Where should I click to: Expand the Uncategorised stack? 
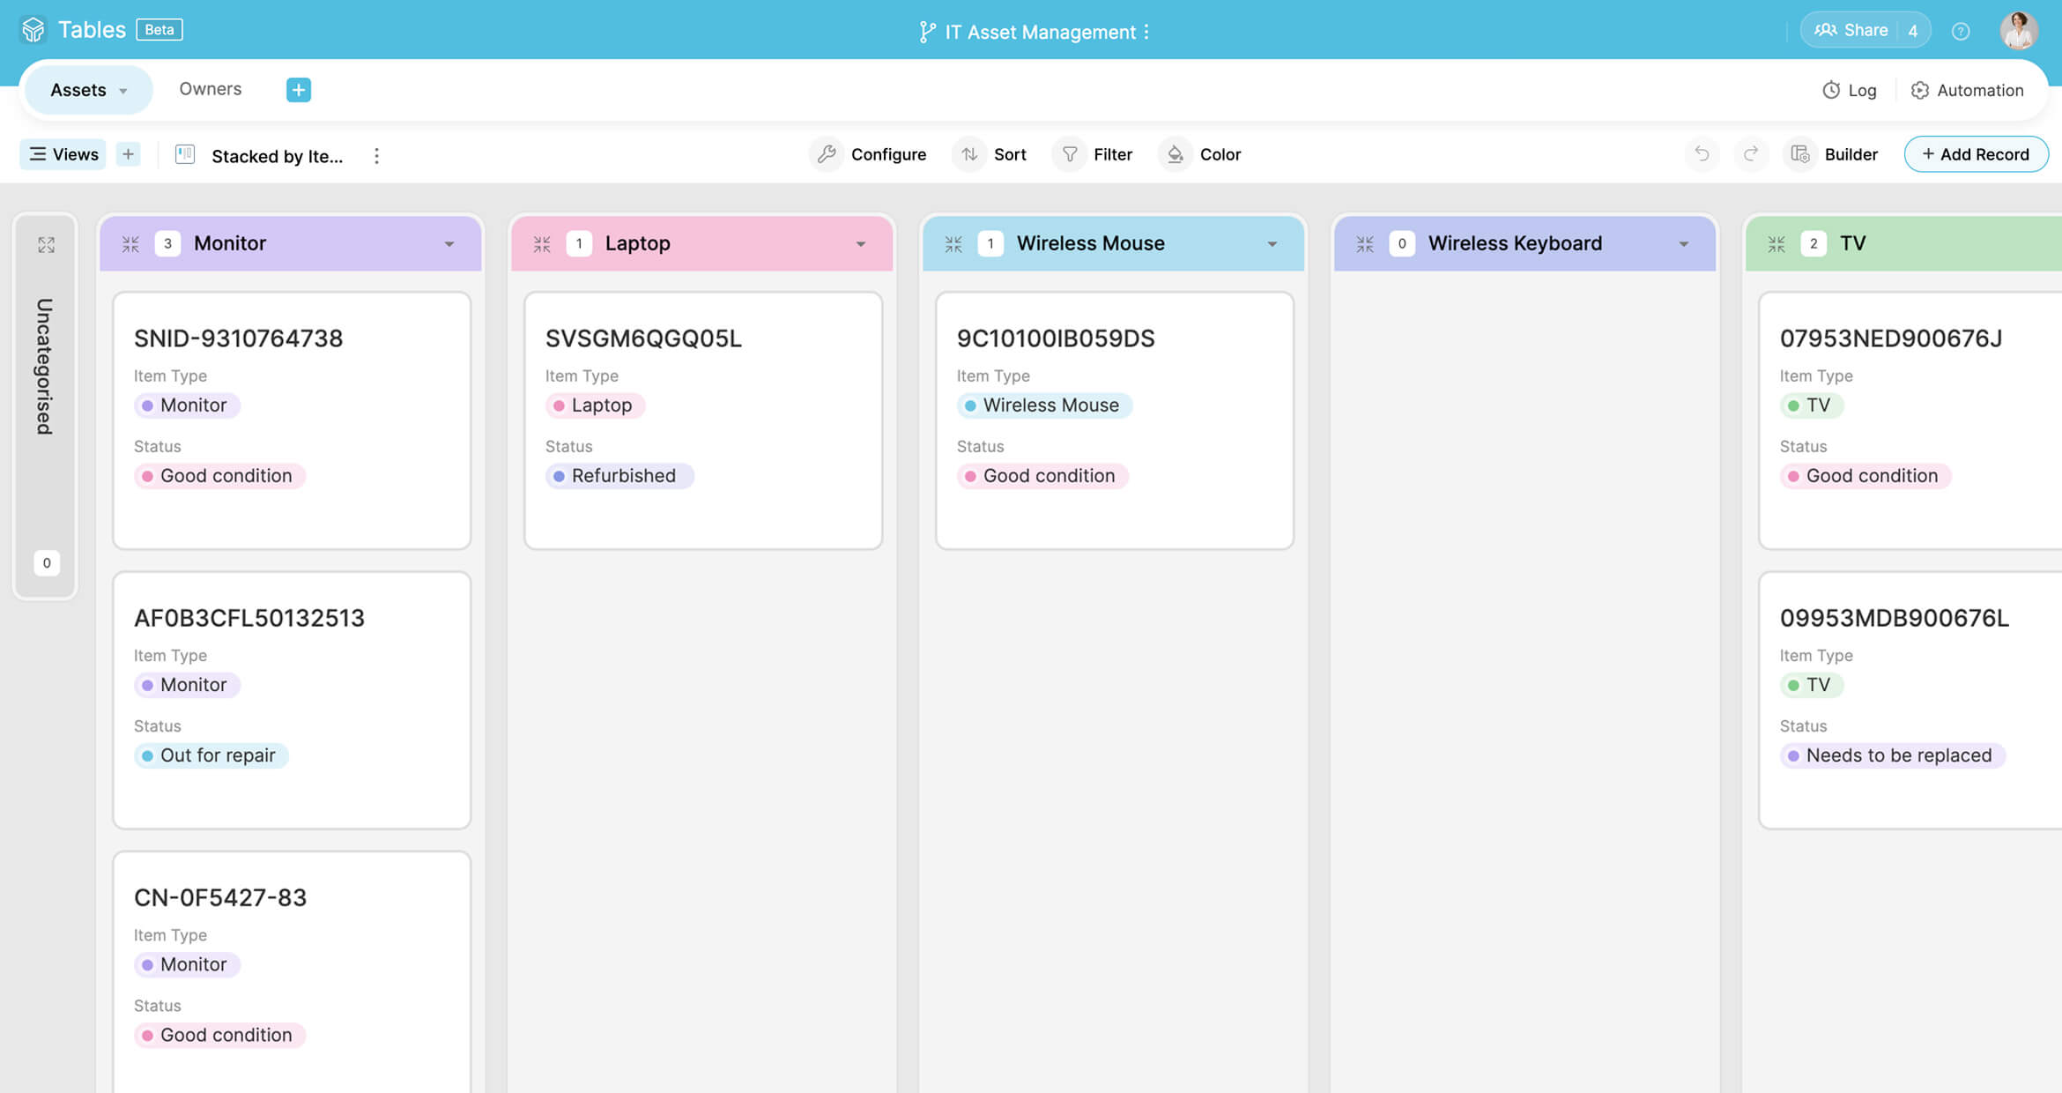[x=46, y=245]
